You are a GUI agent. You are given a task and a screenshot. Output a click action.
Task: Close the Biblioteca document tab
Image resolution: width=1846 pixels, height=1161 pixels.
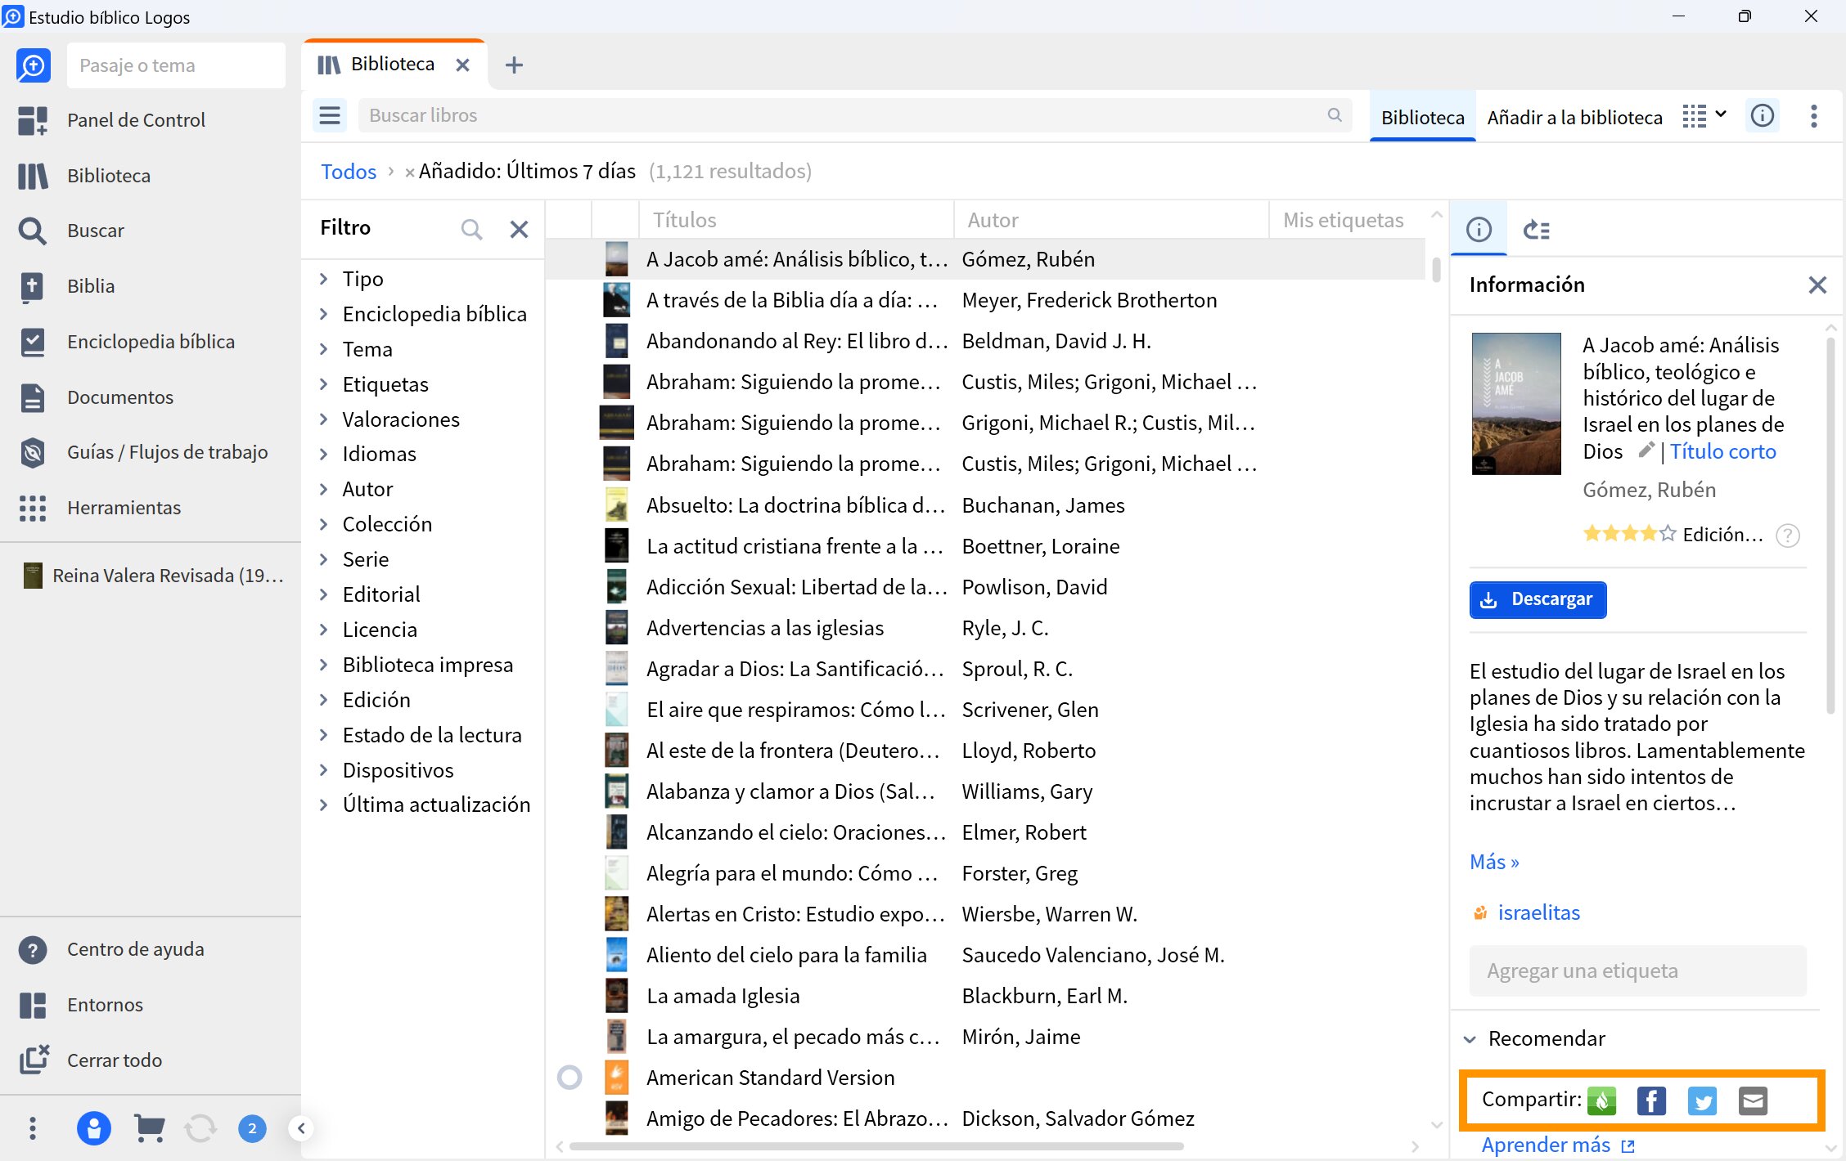coord(462,65)
